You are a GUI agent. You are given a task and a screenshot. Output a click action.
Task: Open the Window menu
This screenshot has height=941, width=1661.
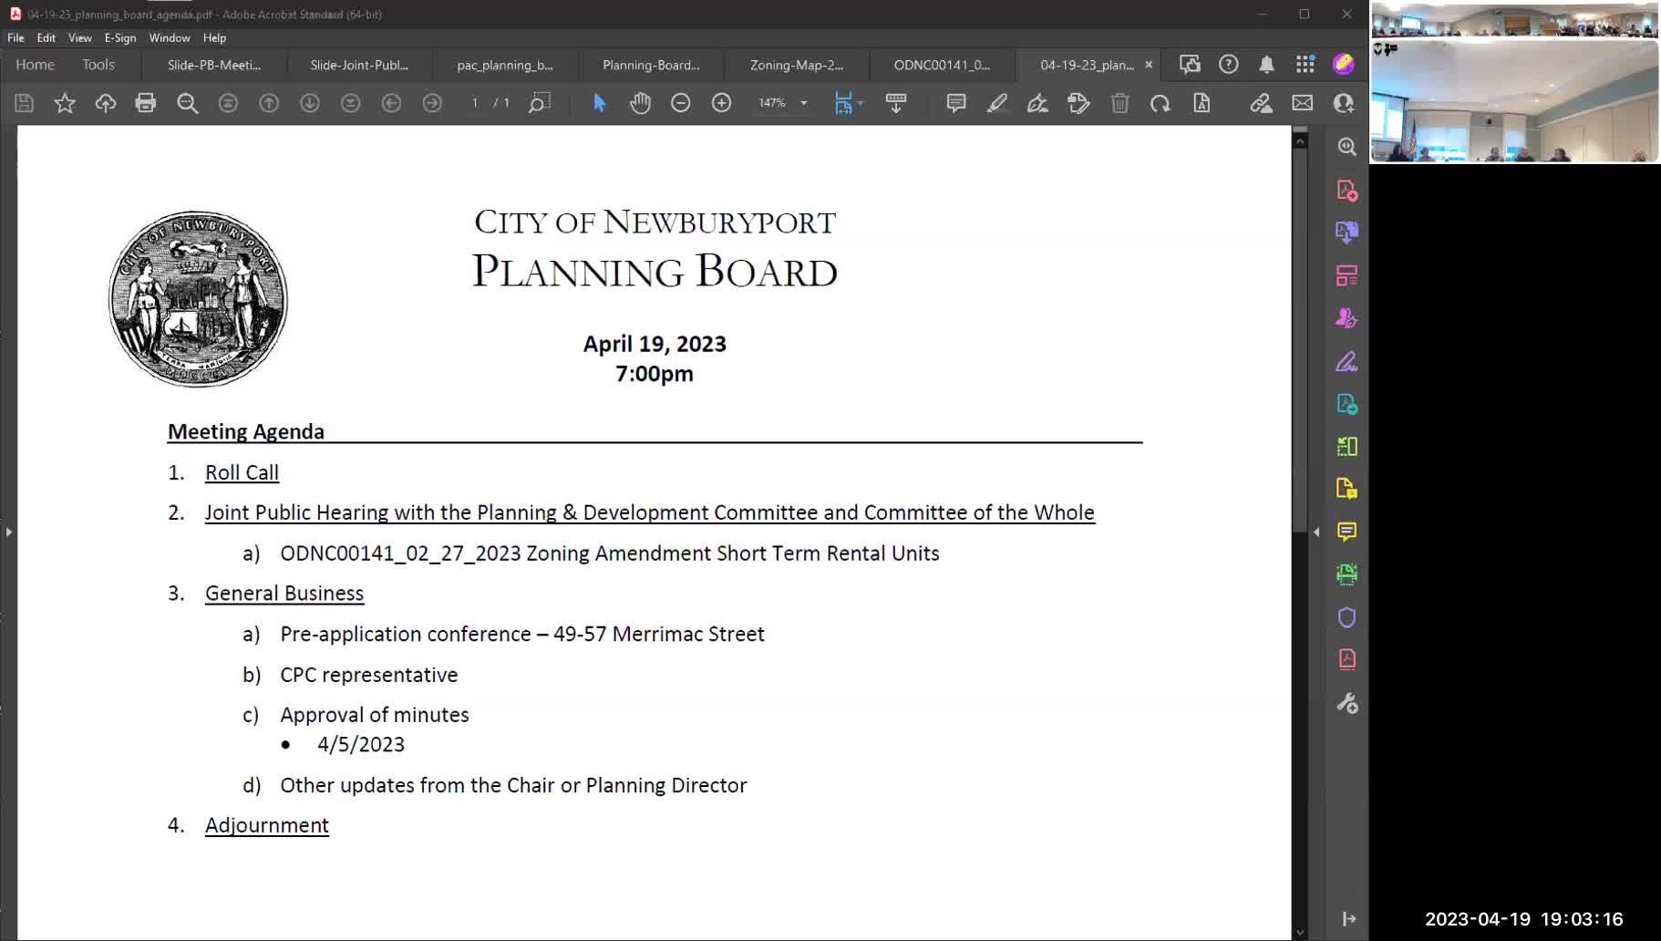point(170,37)
